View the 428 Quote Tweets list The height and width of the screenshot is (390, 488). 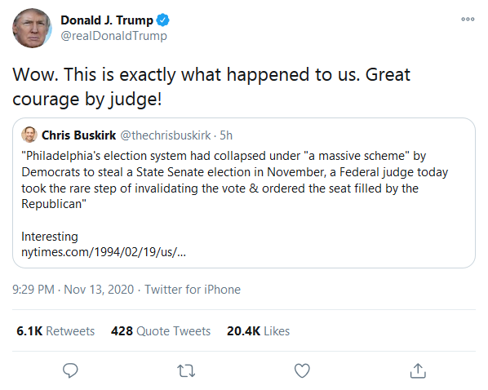coord(161,331)
